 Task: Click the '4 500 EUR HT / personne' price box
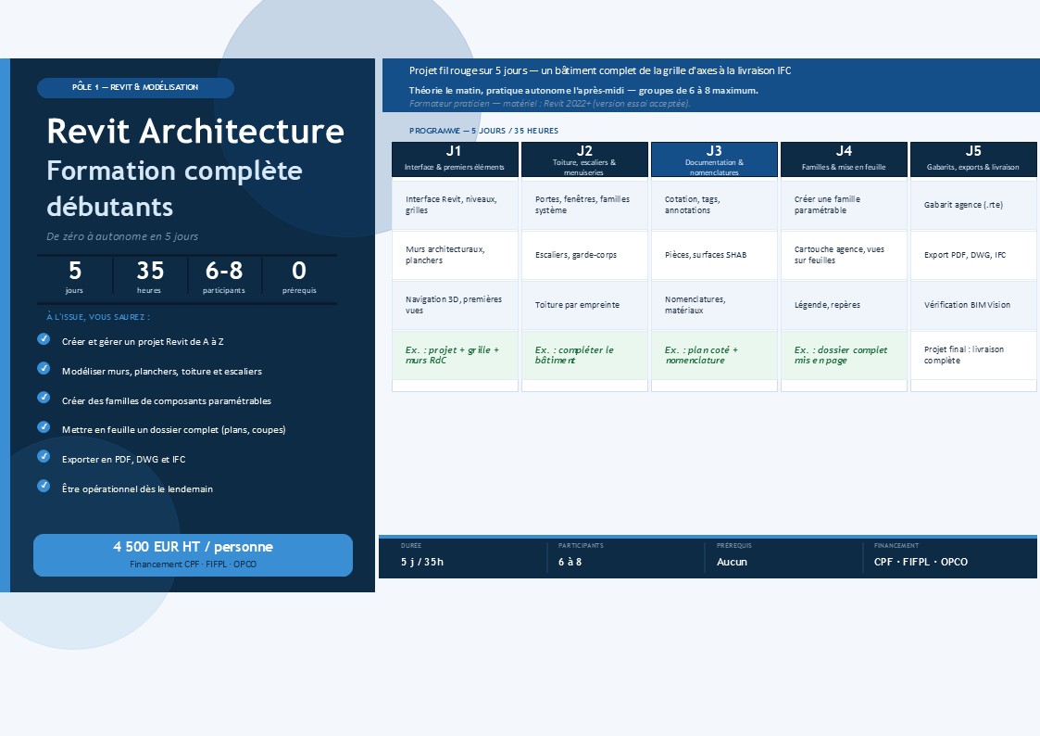click(193, 555)
